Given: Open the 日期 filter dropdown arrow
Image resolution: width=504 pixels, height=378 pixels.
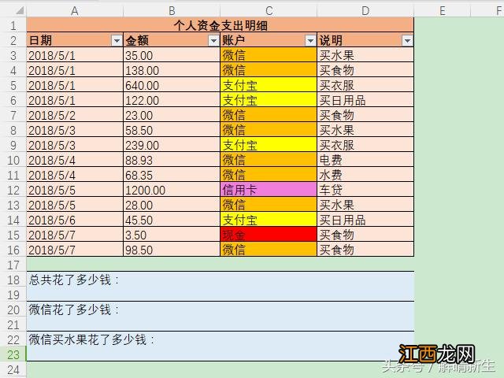Looking at the screenshot, I should tap(117, 41).
